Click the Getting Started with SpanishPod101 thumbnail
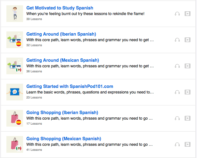 [x=15, y=92]
